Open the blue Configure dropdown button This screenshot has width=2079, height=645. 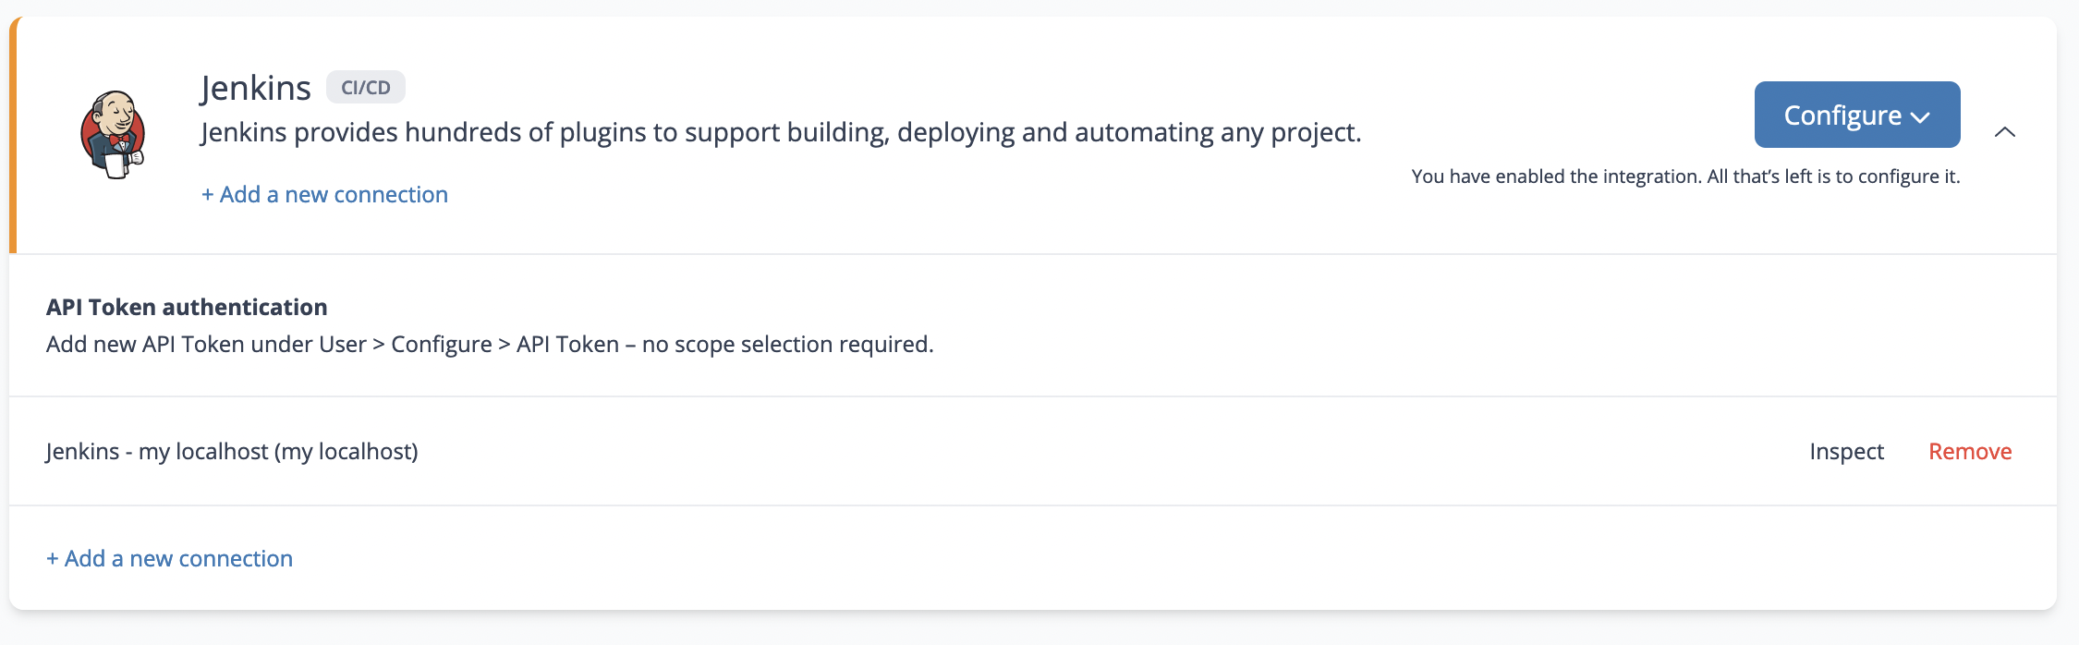pos(1855,115)
